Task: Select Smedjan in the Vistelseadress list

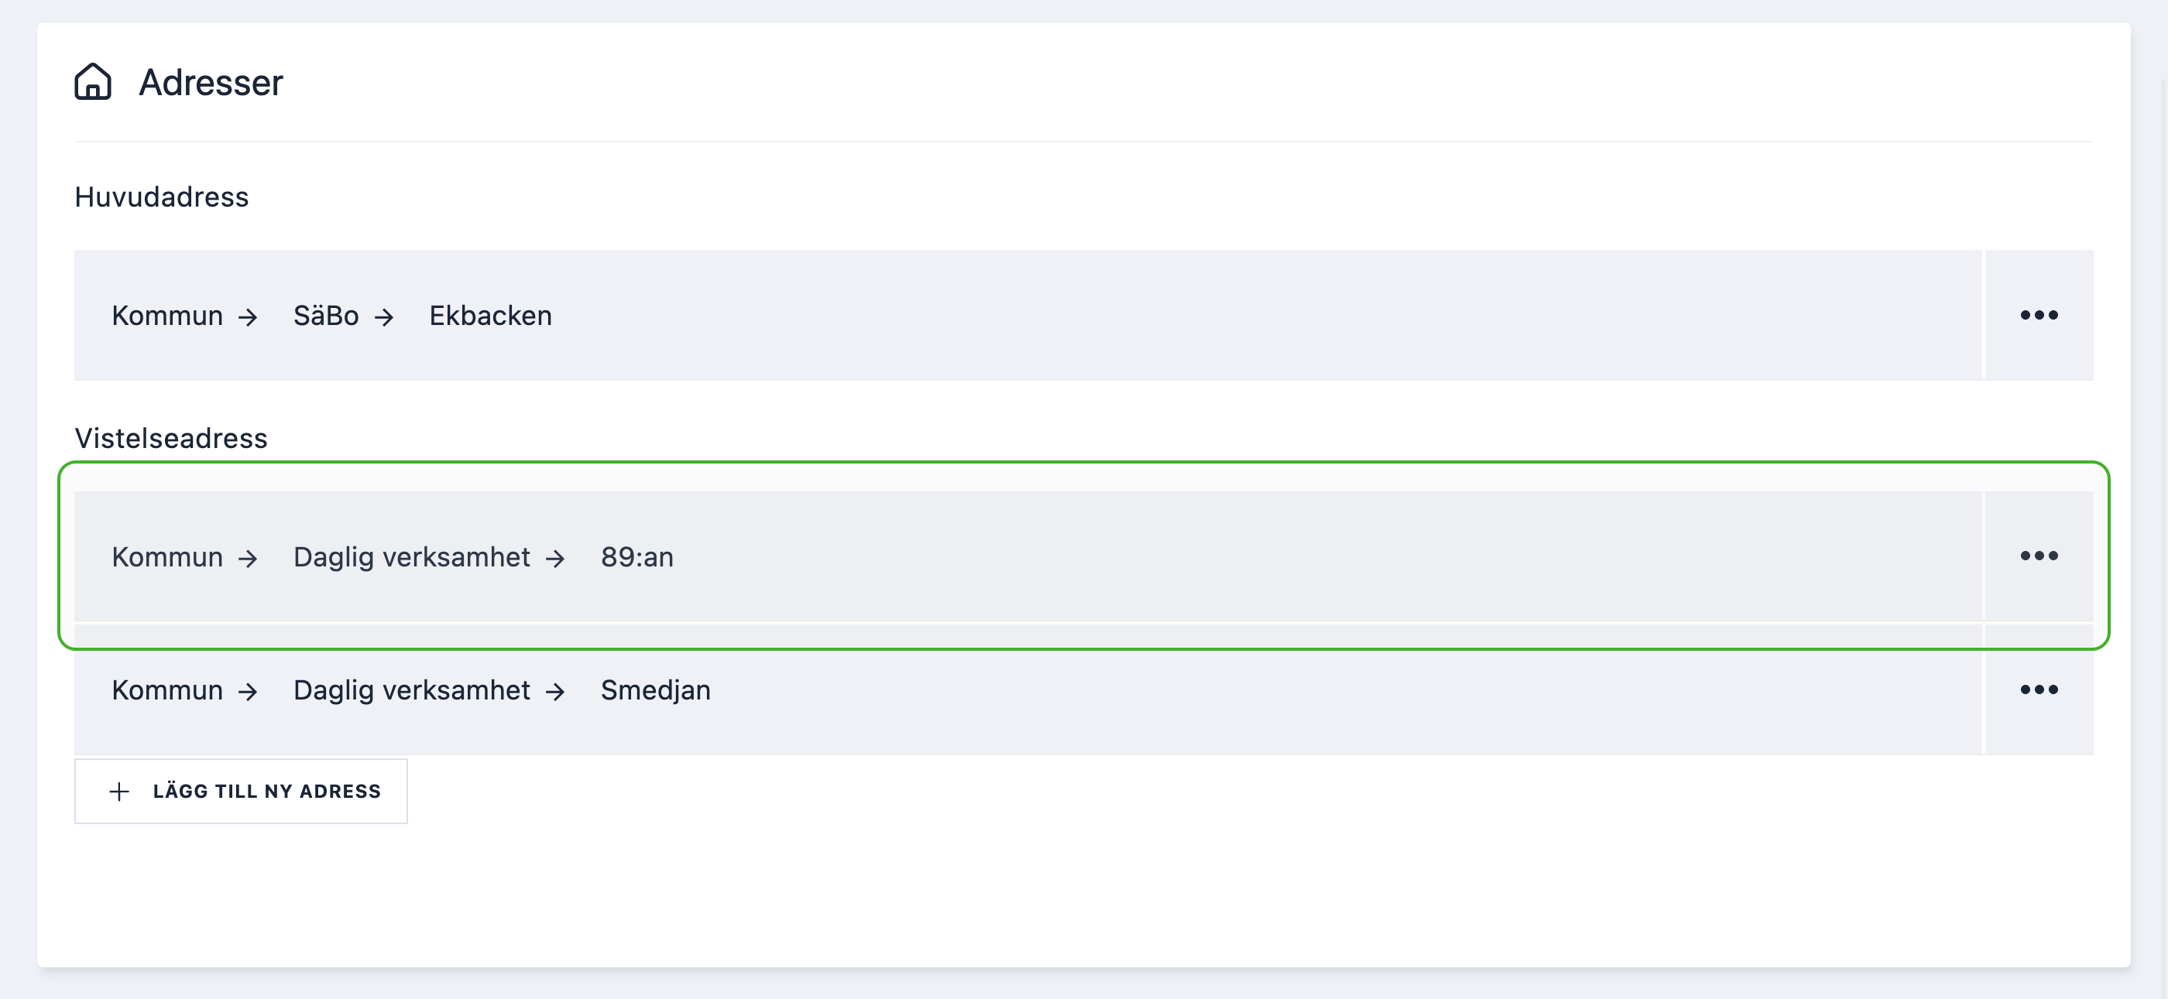Action: point(656,689)
